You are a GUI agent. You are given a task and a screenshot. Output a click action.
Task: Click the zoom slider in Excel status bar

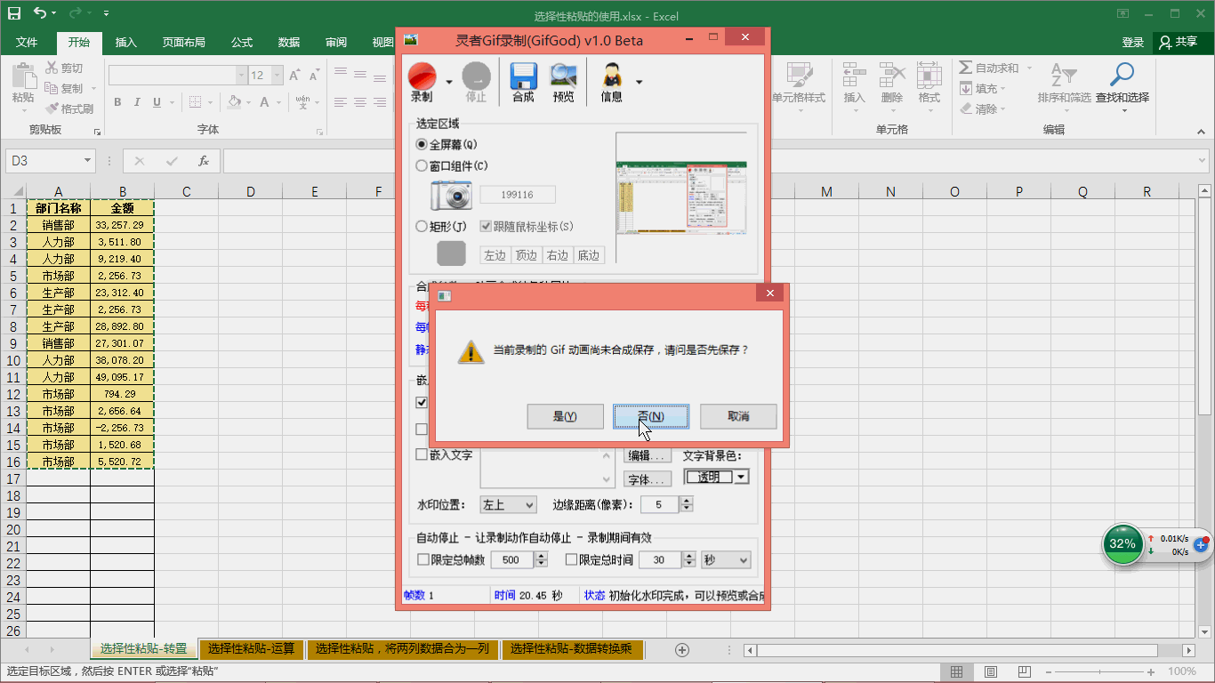(x=1099, y=672)
